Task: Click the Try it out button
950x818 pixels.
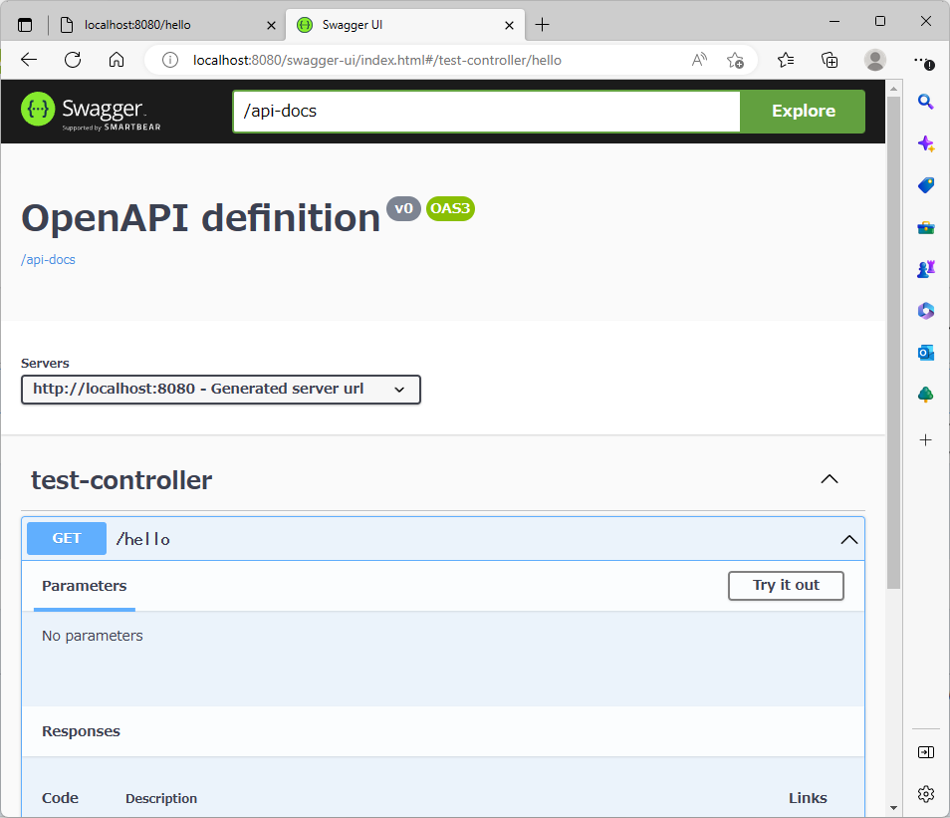Action: coord(786,586)
